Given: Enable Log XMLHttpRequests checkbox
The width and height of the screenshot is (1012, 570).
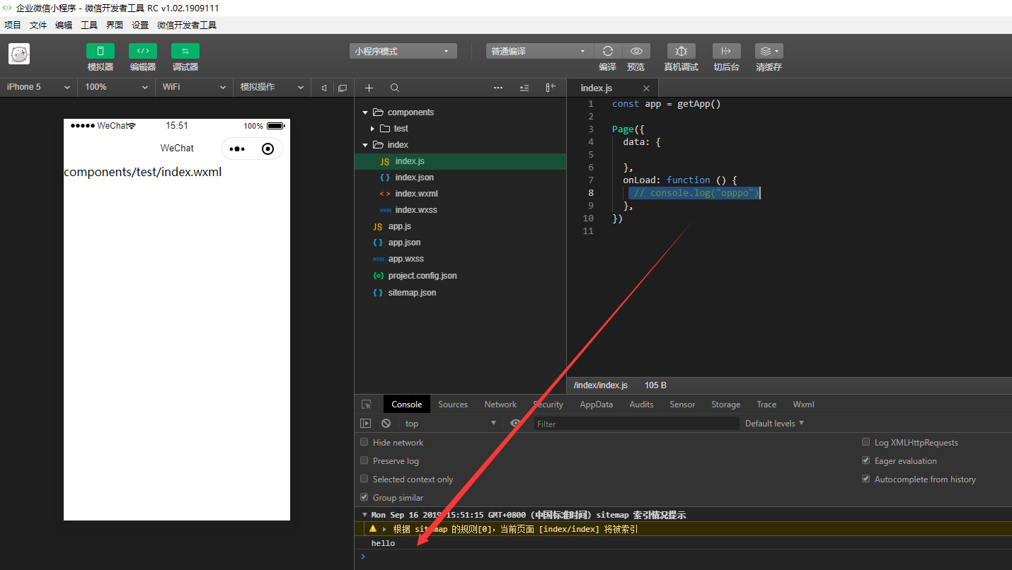Looking at the screenshot, I should 866,442.
